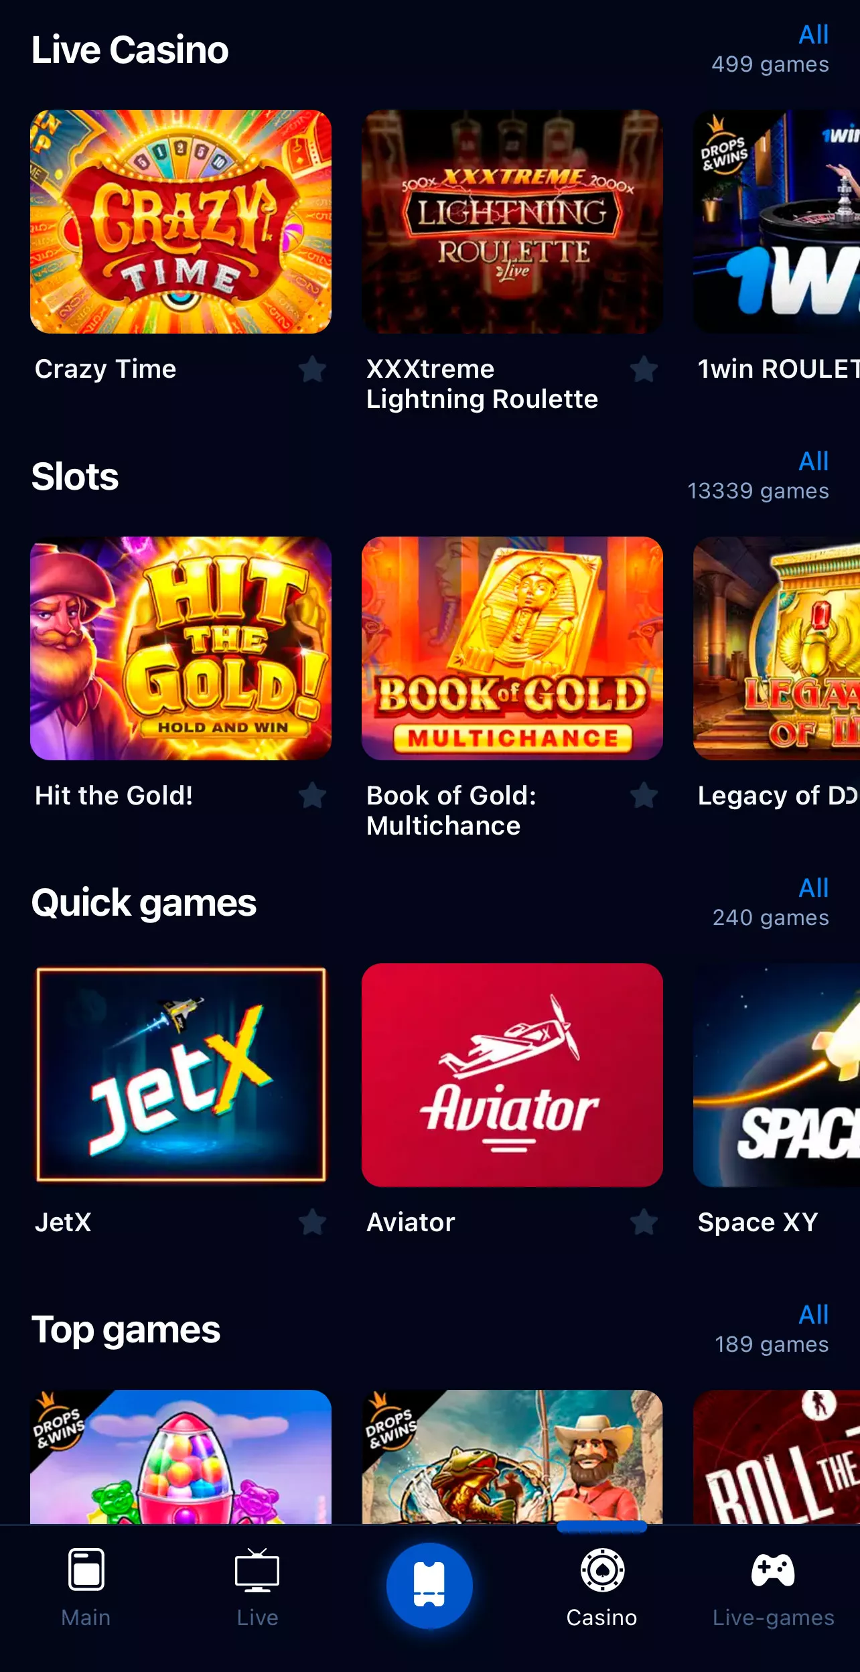Screen dimensions: 860x1672
Task: View All Live Casino games
Action: tap(814, 35)
